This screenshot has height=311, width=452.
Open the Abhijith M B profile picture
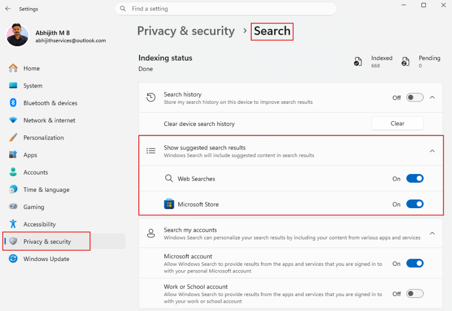(x=17, y=36)
